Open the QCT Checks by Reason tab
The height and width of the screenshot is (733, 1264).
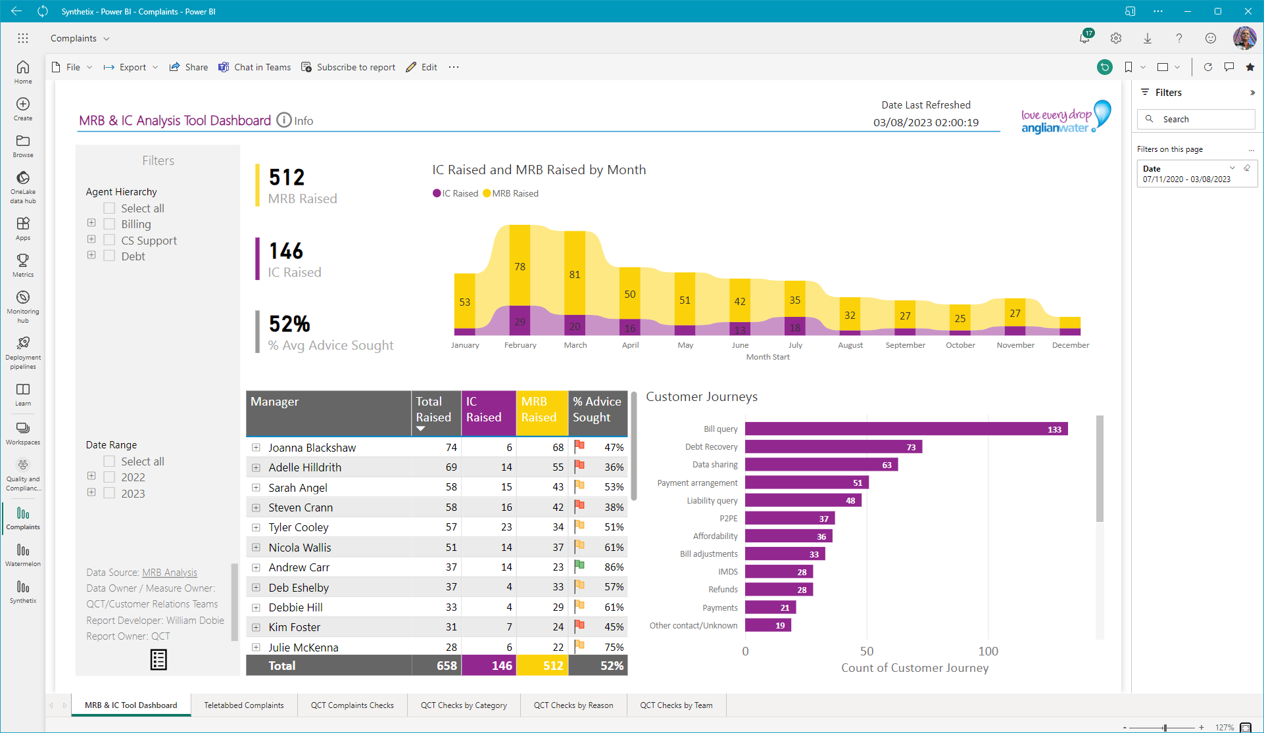573,705
